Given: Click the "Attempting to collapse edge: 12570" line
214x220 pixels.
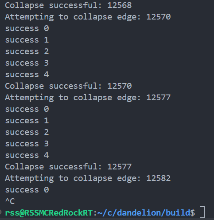Looking at the screenshot, I should point(88,17).
